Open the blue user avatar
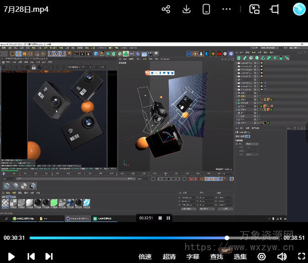The height and width of the screenshot is (263, 308). tap(299, 9)
